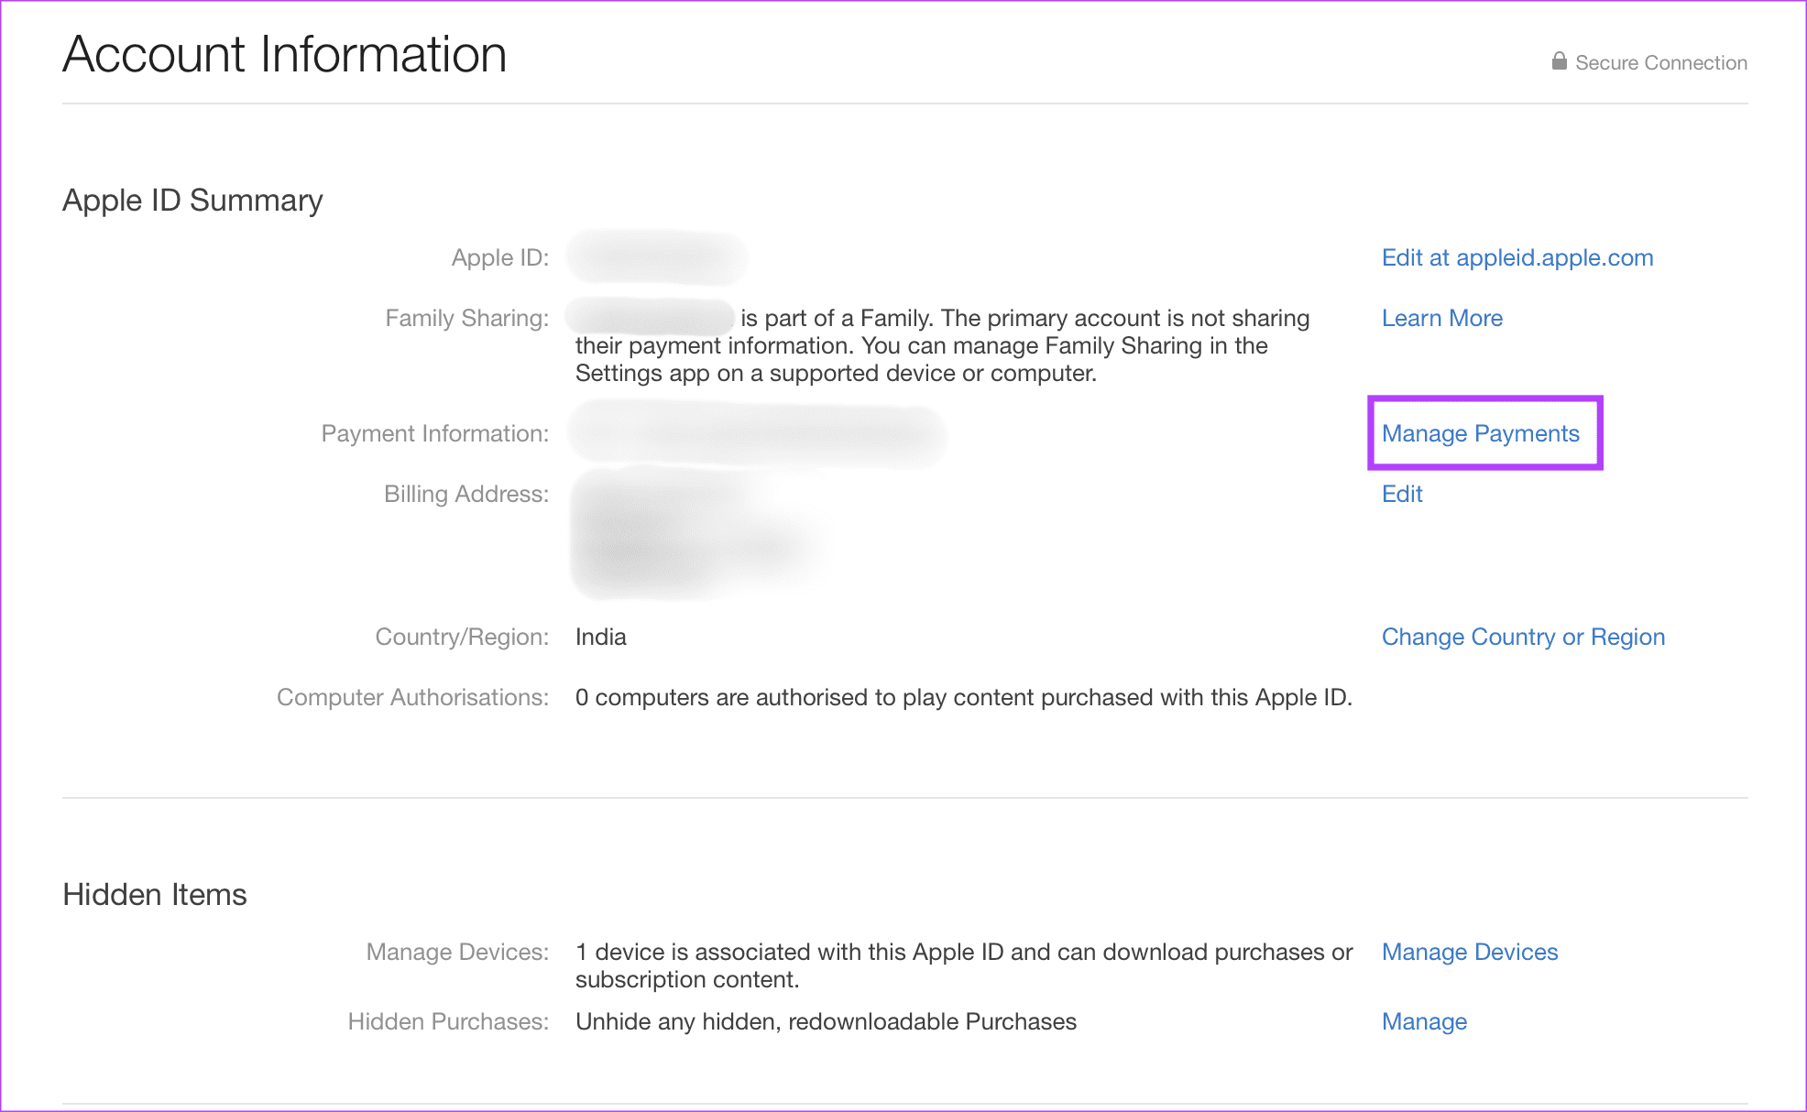Click the Hidden Items heading
The image size is (1807, 1112).
pyautogui.click(x=155, y=894)
